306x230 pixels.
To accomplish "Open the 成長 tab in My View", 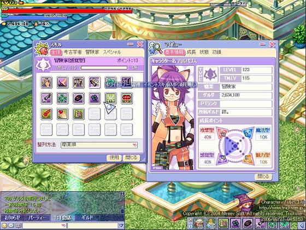I will (x=191, y=52).
